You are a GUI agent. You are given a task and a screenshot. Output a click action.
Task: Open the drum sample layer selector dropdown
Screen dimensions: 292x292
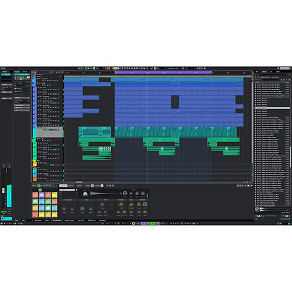point(67,189)
